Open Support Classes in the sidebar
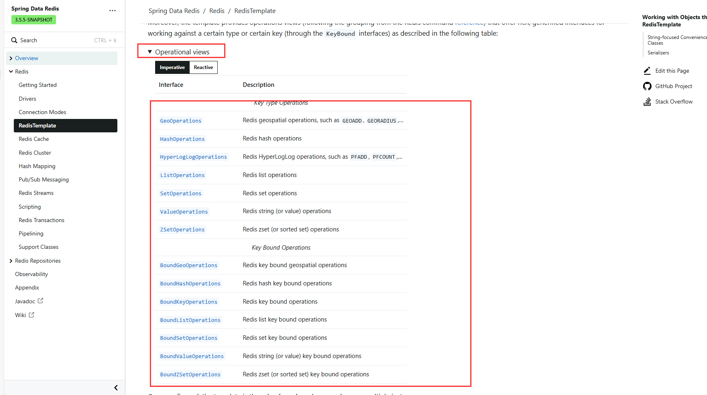 (39, 247)
